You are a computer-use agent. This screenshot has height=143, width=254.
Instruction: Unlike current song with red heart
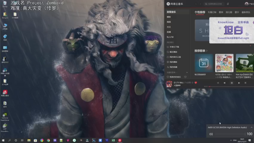pyautogui.click(x=196, y=83)
